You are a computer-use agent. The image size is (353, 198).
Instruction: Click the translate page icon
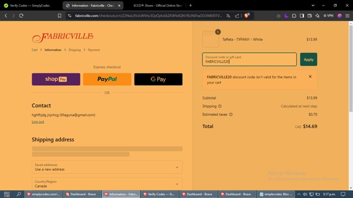pos(228,16)
